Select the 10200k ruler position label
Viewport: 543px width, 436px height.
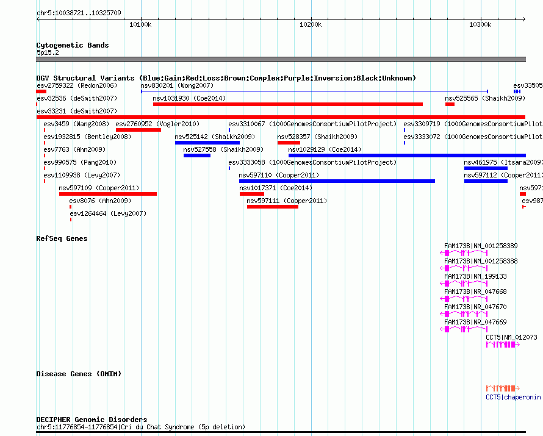tap(311, 24)
